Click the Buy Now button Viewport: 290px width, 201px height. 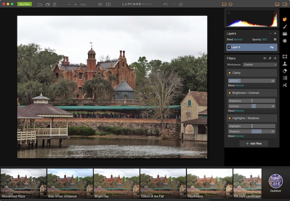click(x=24, y=4)
